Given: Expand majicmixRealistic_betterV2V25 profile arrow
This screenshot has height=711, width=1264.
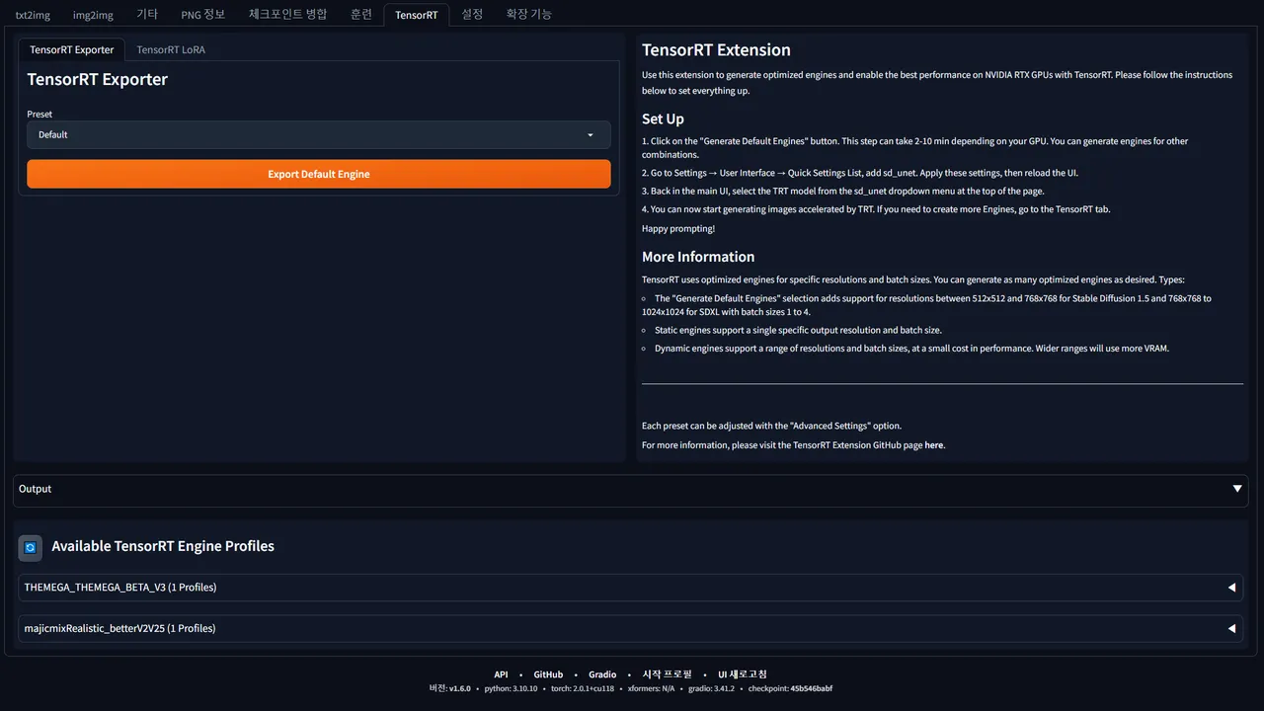Looking at the screenshot, I should (x=1231, y=629).
